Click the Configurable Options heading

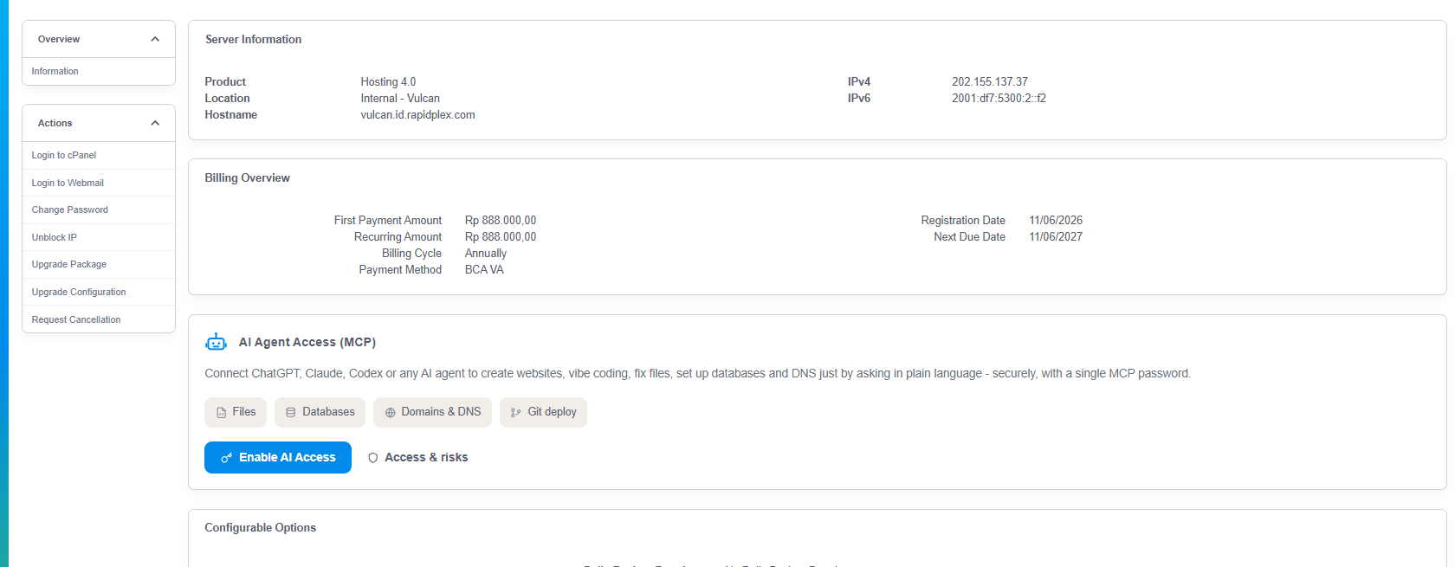tap(261, 528)
